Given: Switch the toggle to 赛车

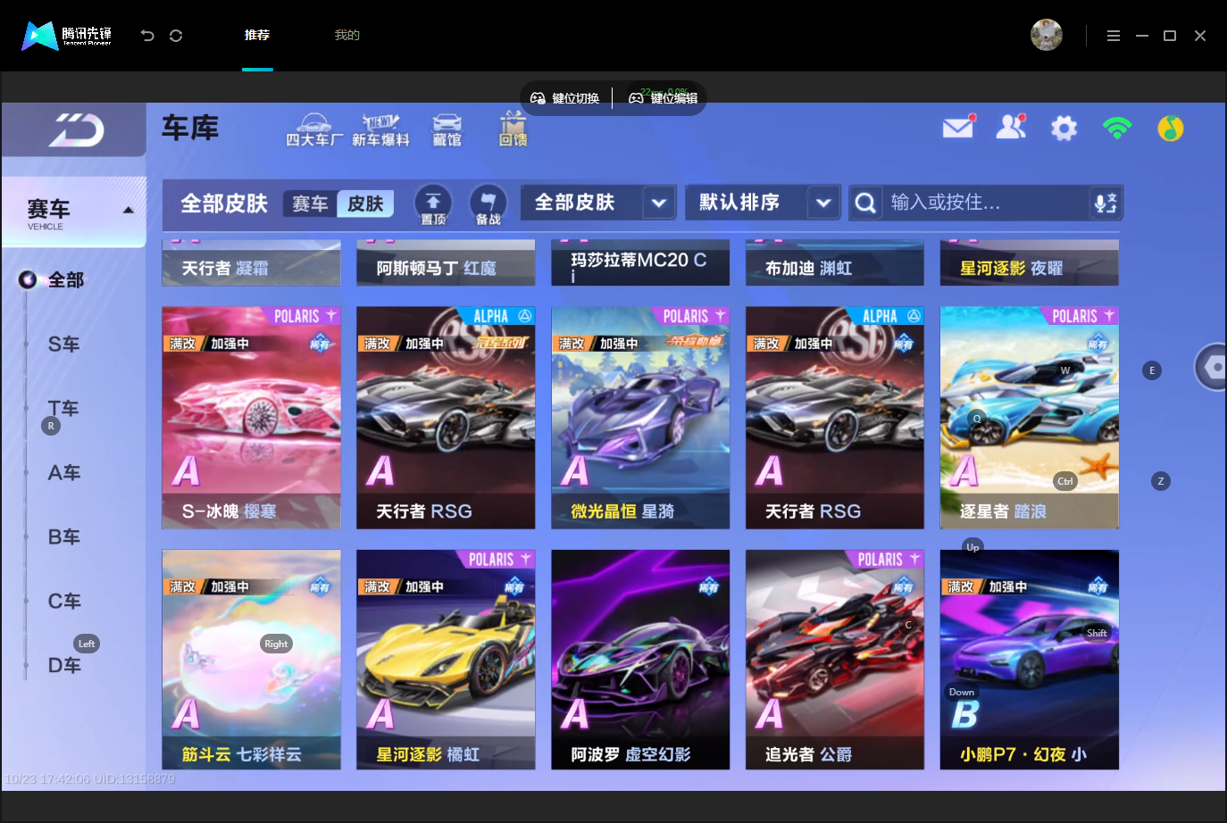Looking at the screenshot, I should coord(310,204).
